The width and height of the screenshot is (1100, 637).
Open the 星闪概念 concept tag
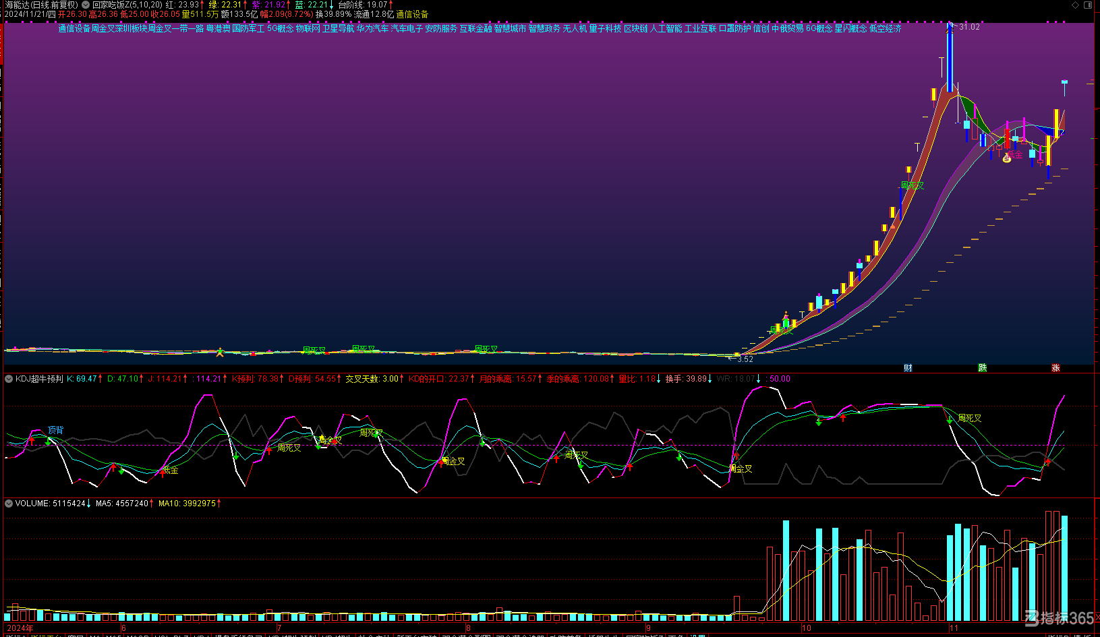click(850, 28)
